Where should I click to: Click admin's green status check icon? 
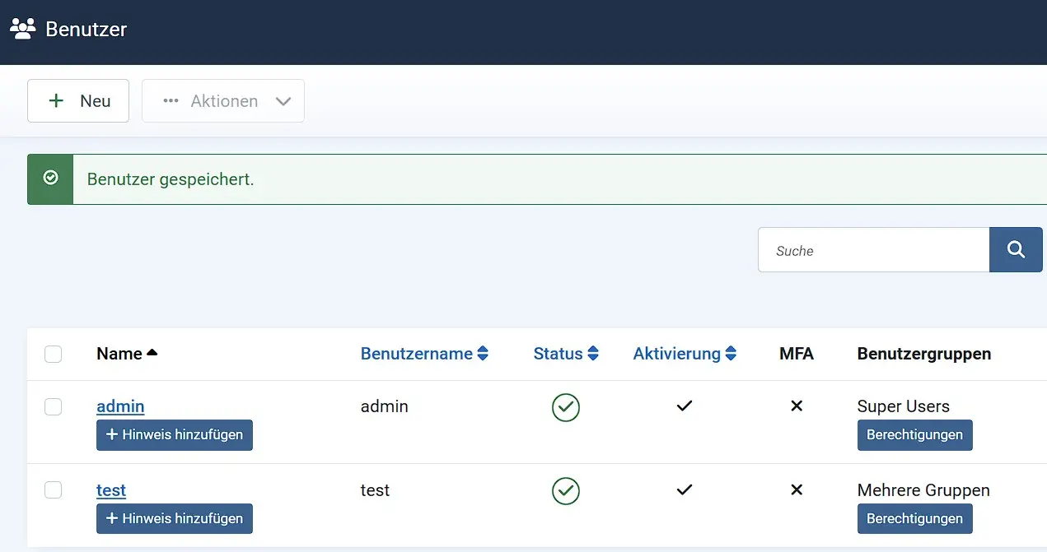click(566, 406)
